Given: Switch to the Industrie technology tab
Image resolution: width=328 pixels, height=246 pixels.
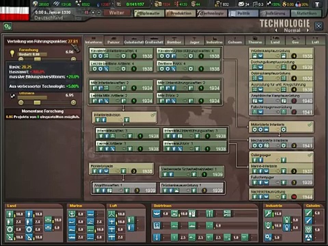Looking at the screenshot, I should pos(215,40).
